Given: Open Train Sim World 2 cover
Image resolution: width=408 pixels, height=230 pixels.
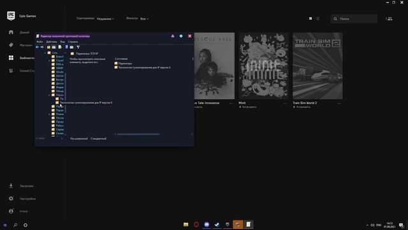Looking at the screenshot, I should tap(317, 66).
